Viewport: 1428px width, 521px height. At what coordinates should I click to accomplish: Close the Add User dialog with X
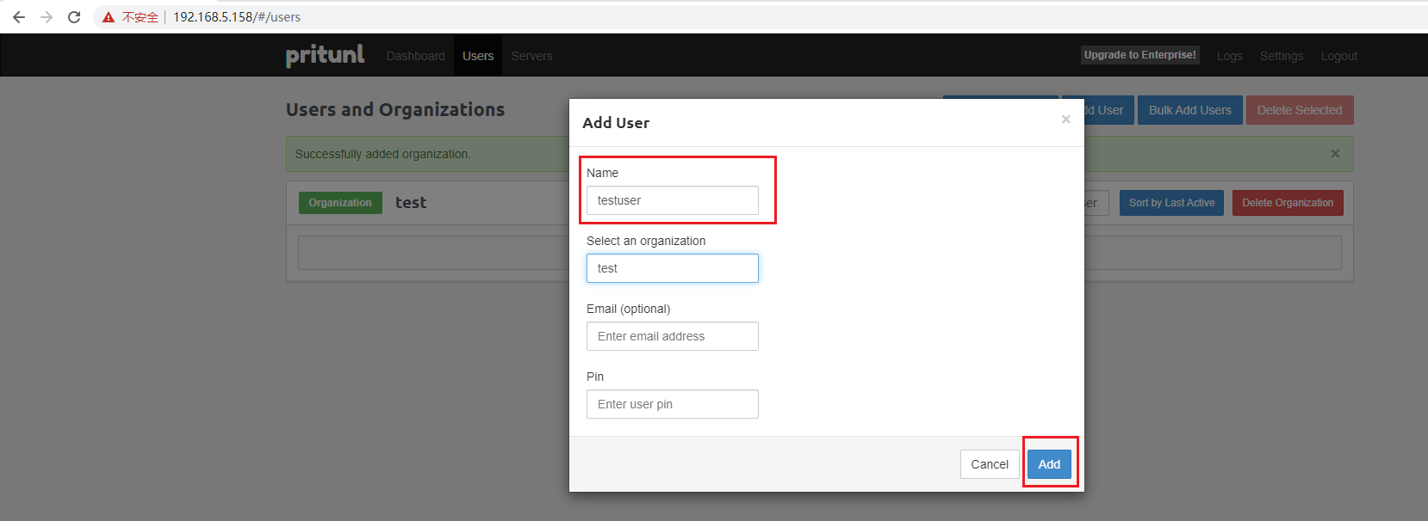coord(1066,120)
